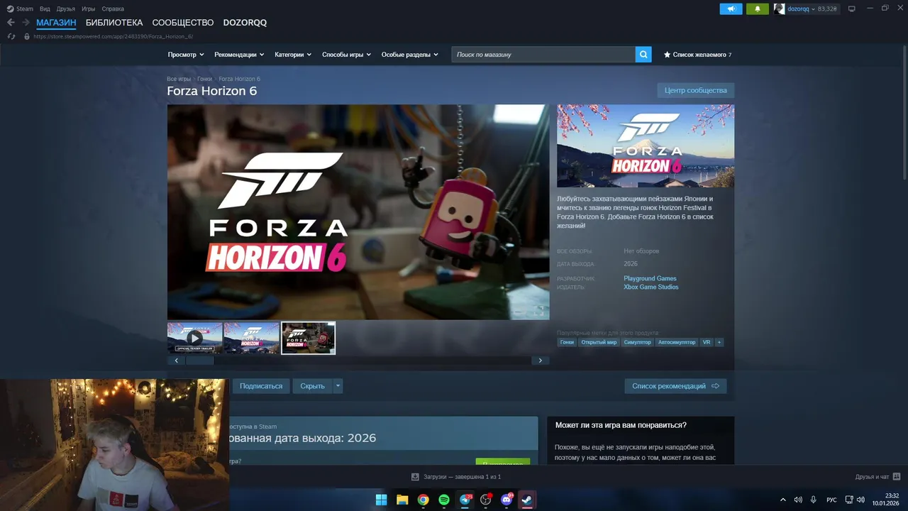Click the store search input field

(x=543, y=55)
